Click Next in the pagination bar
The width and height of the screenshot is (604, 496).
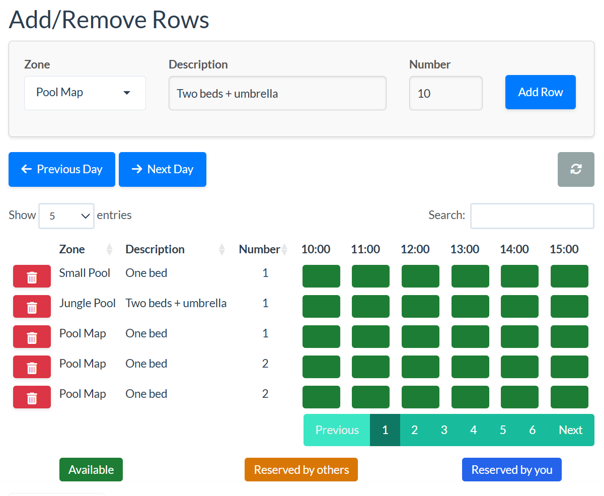570,430
